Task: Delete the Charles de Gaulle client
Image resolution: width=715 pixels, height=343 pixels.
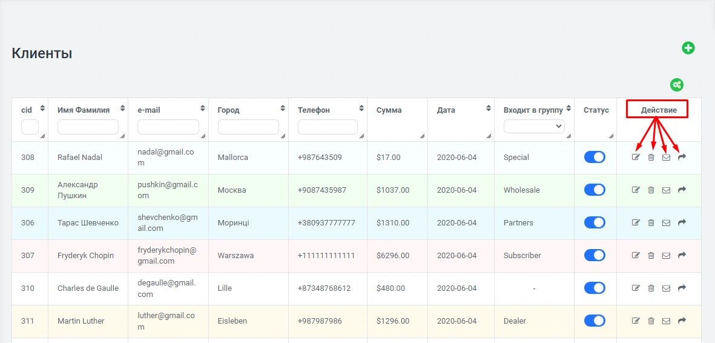Action: (x=651, y=288)
